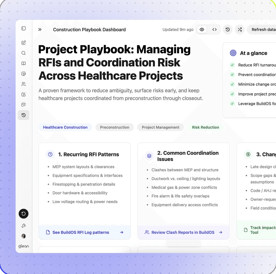Open the search magnifier icon
The width and height of the screenshot is (276, 274).
click(x=24, y=53)
